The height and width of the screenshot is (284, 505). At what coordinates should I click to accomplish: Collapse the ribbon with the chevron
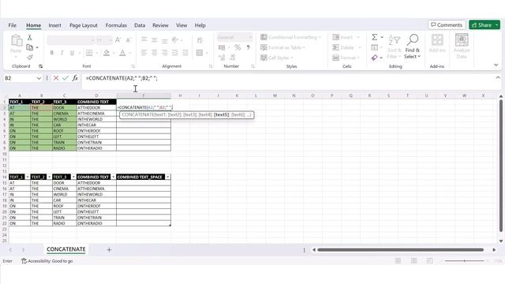pyautogui.click(x=496, y=65)
